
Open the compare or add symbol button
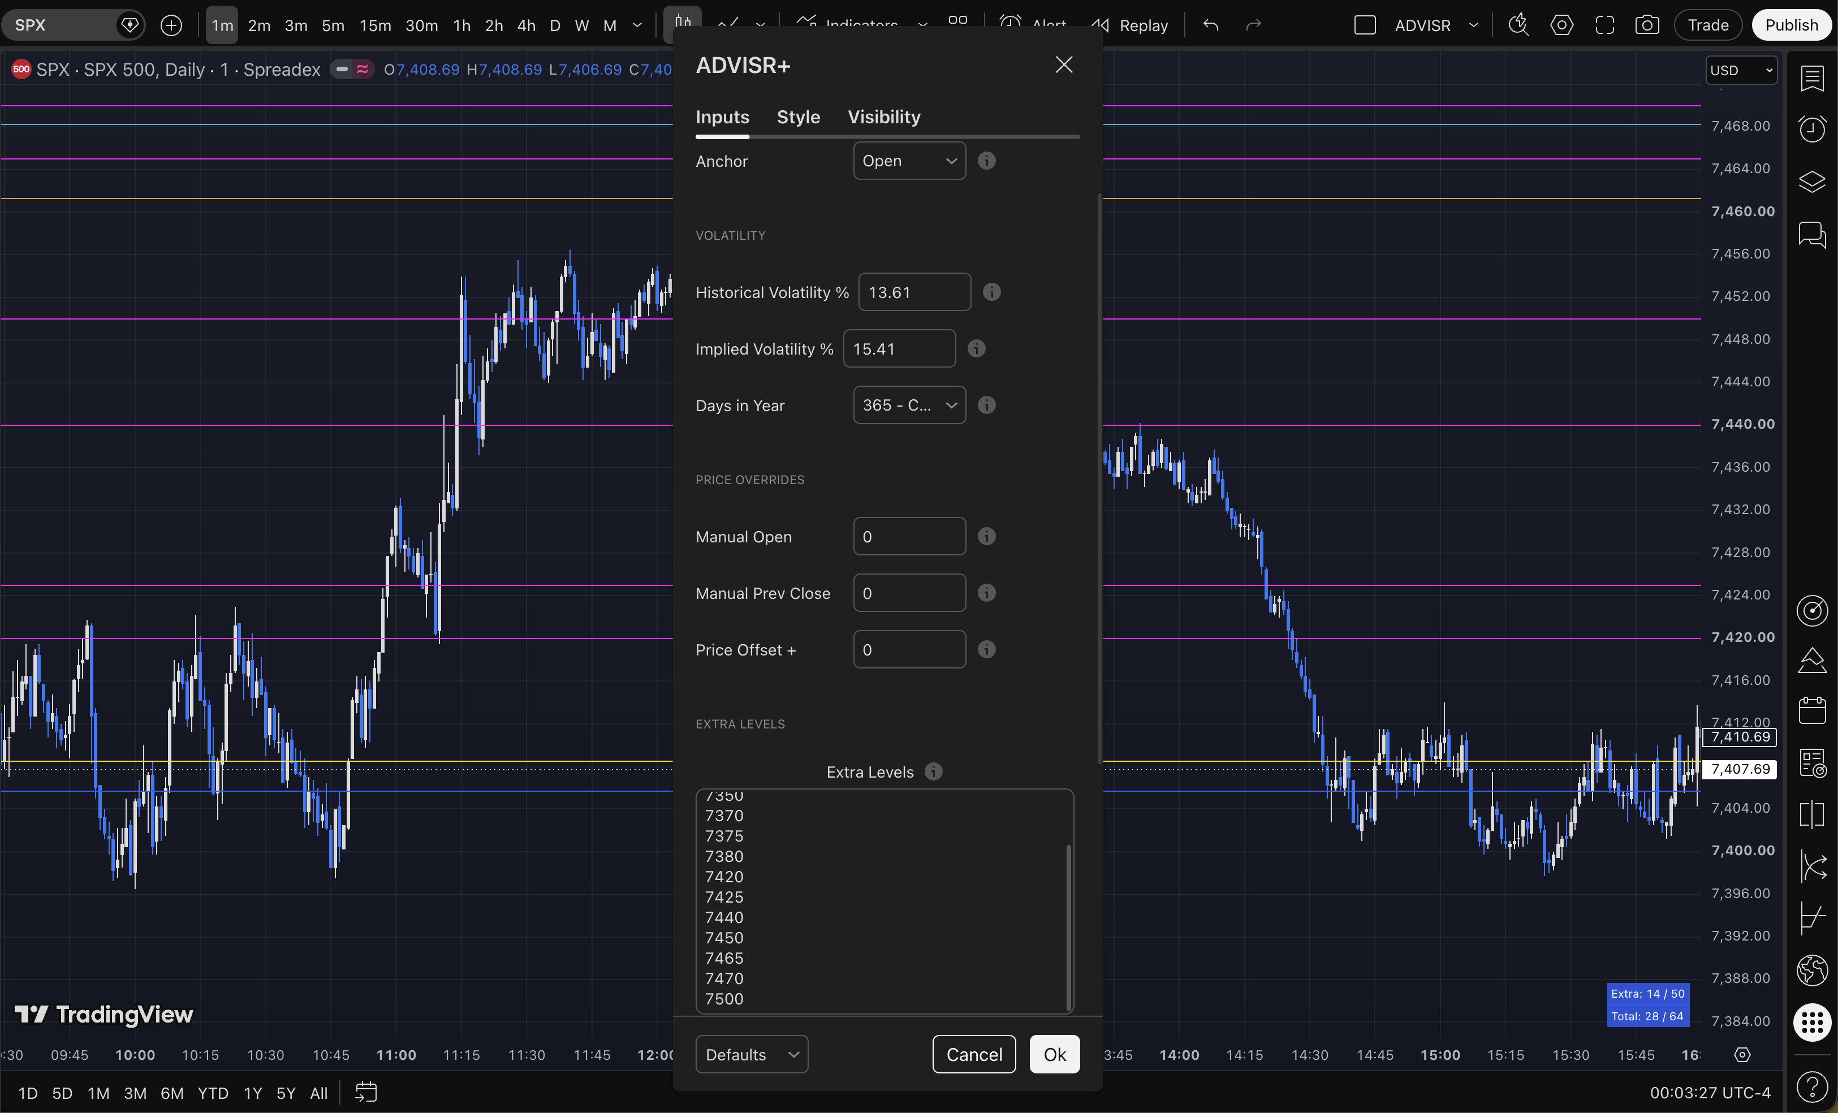(x=171, y=25)
